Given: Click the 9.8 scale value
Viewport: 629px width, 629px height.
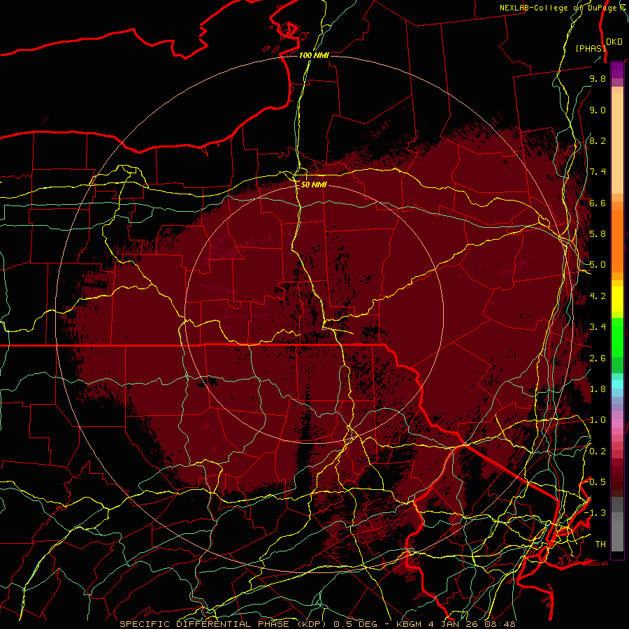Looking at the screenshot, I should point(598,78).
